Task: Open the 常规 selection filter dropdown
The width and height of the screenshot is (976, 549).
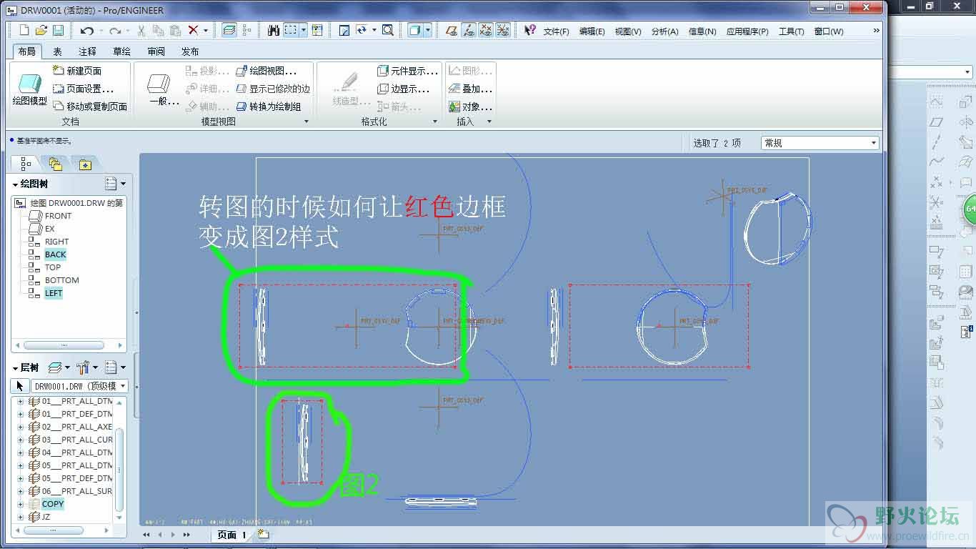Action: 820,143
